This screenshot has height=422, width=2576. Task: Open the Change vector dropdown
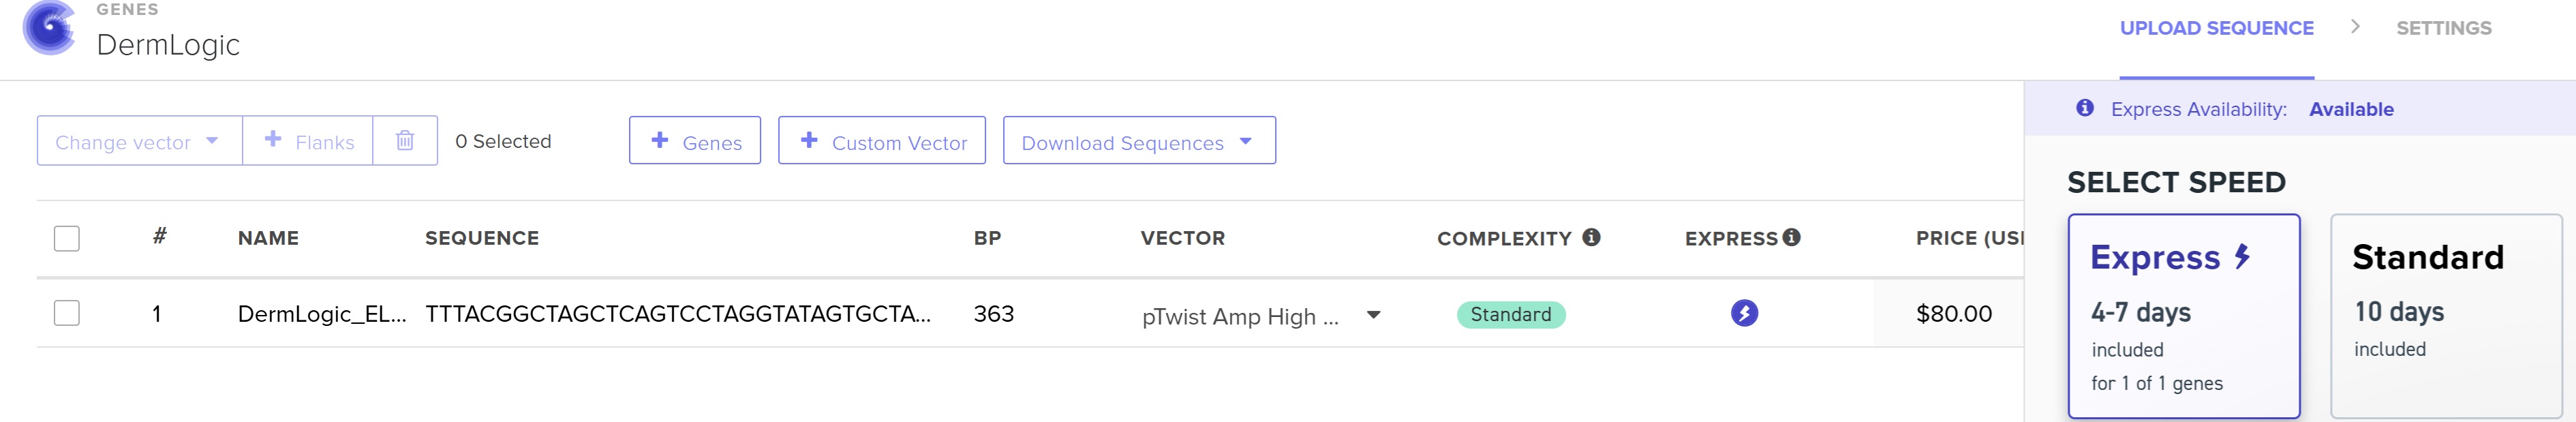click(x=139, y=141)
